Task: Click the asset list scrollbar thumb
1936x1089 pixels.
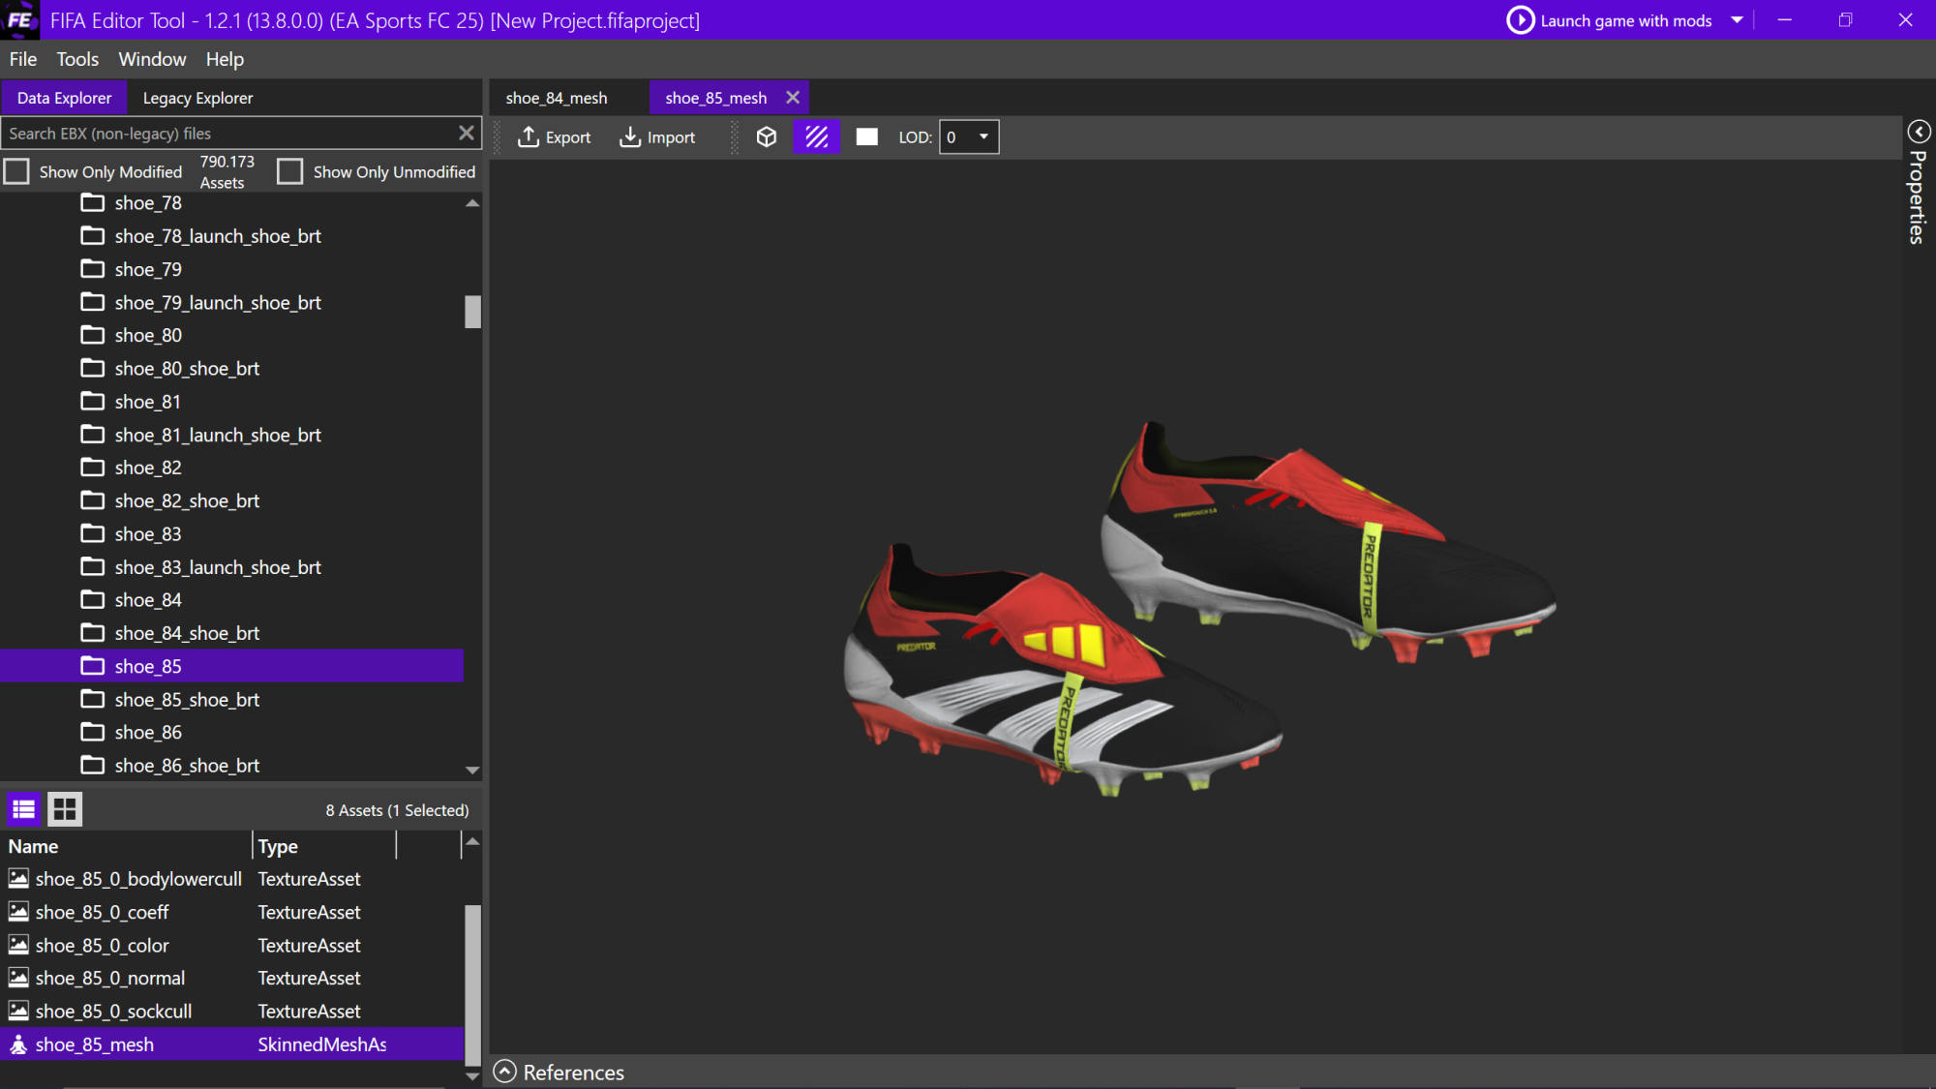Action: pos(472,983)
